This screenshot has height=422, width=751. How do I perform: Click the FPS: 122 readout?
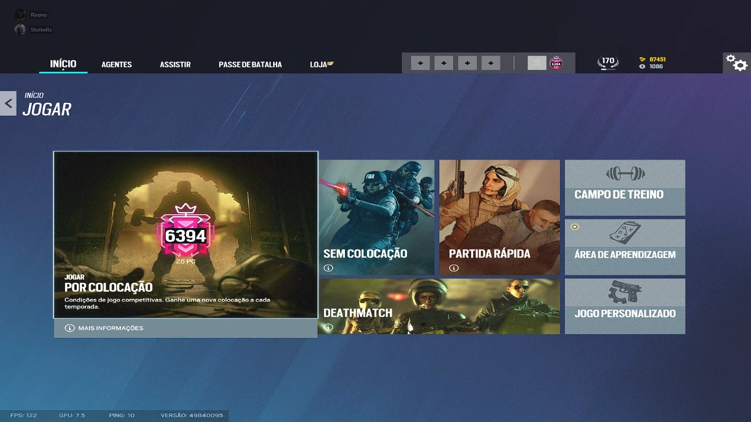click(x=24, y=416)
